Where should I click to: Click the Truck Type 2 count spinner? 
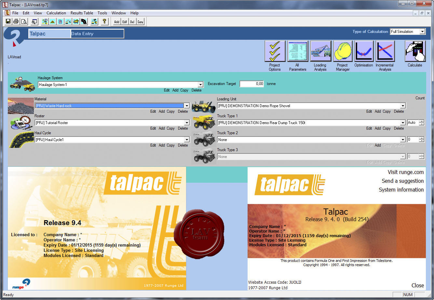[422, 140]
